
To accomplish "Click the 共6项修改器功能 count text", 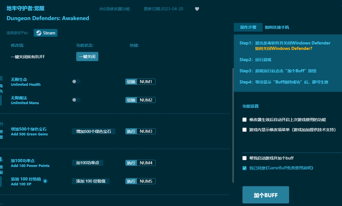I will coord(114,9).
